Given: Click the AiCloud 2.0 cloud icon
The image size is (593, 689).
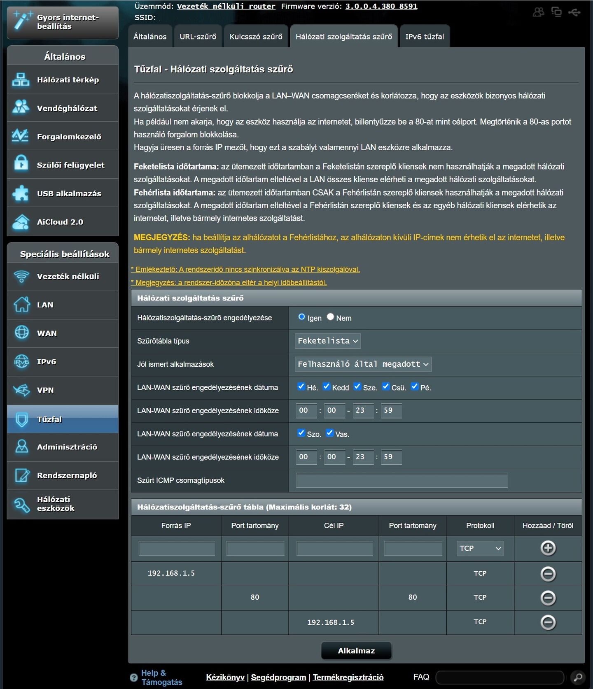Looking at the screenshot, I should tap(21, 222).
